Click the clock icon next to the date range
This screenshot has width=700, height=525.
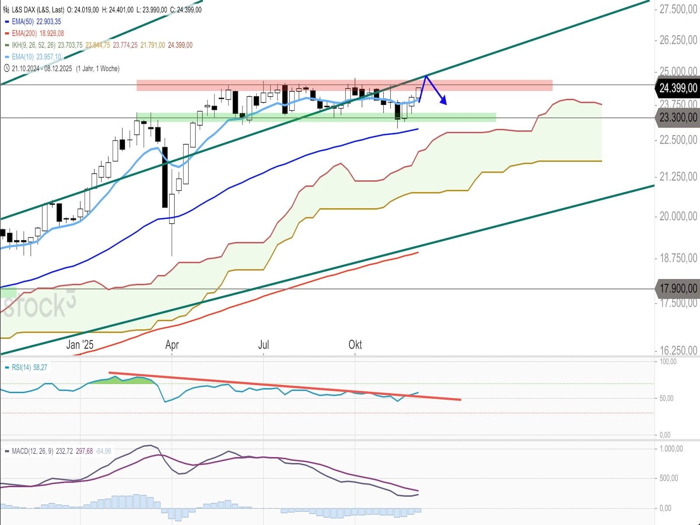[7, 69]
